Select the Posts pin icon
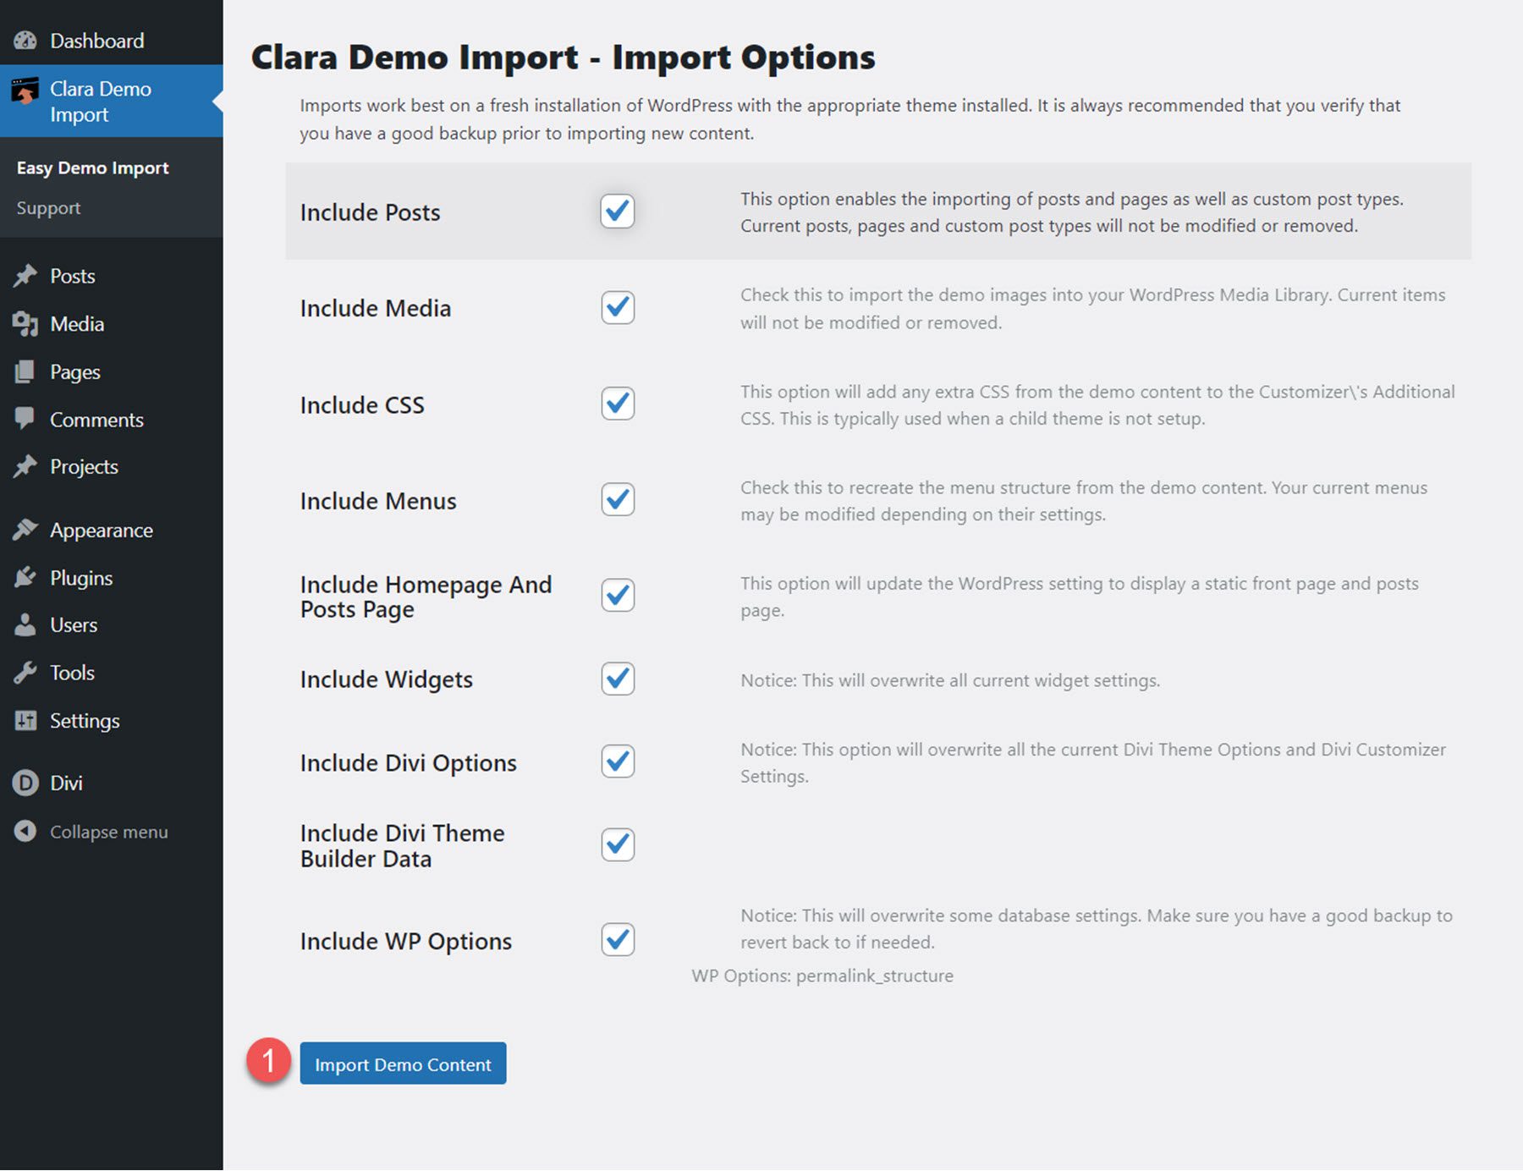This screenshot has width=1523, height=1171. [x=26, y=275]
